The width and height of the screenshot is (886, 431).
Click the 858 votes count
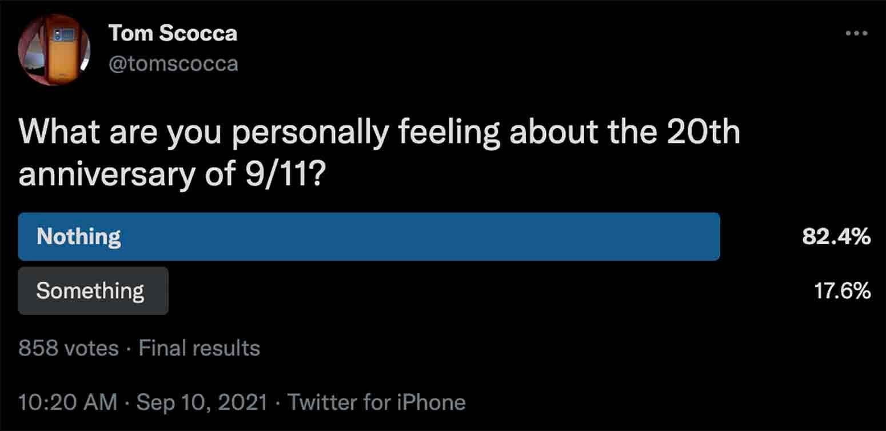[69, 348]
